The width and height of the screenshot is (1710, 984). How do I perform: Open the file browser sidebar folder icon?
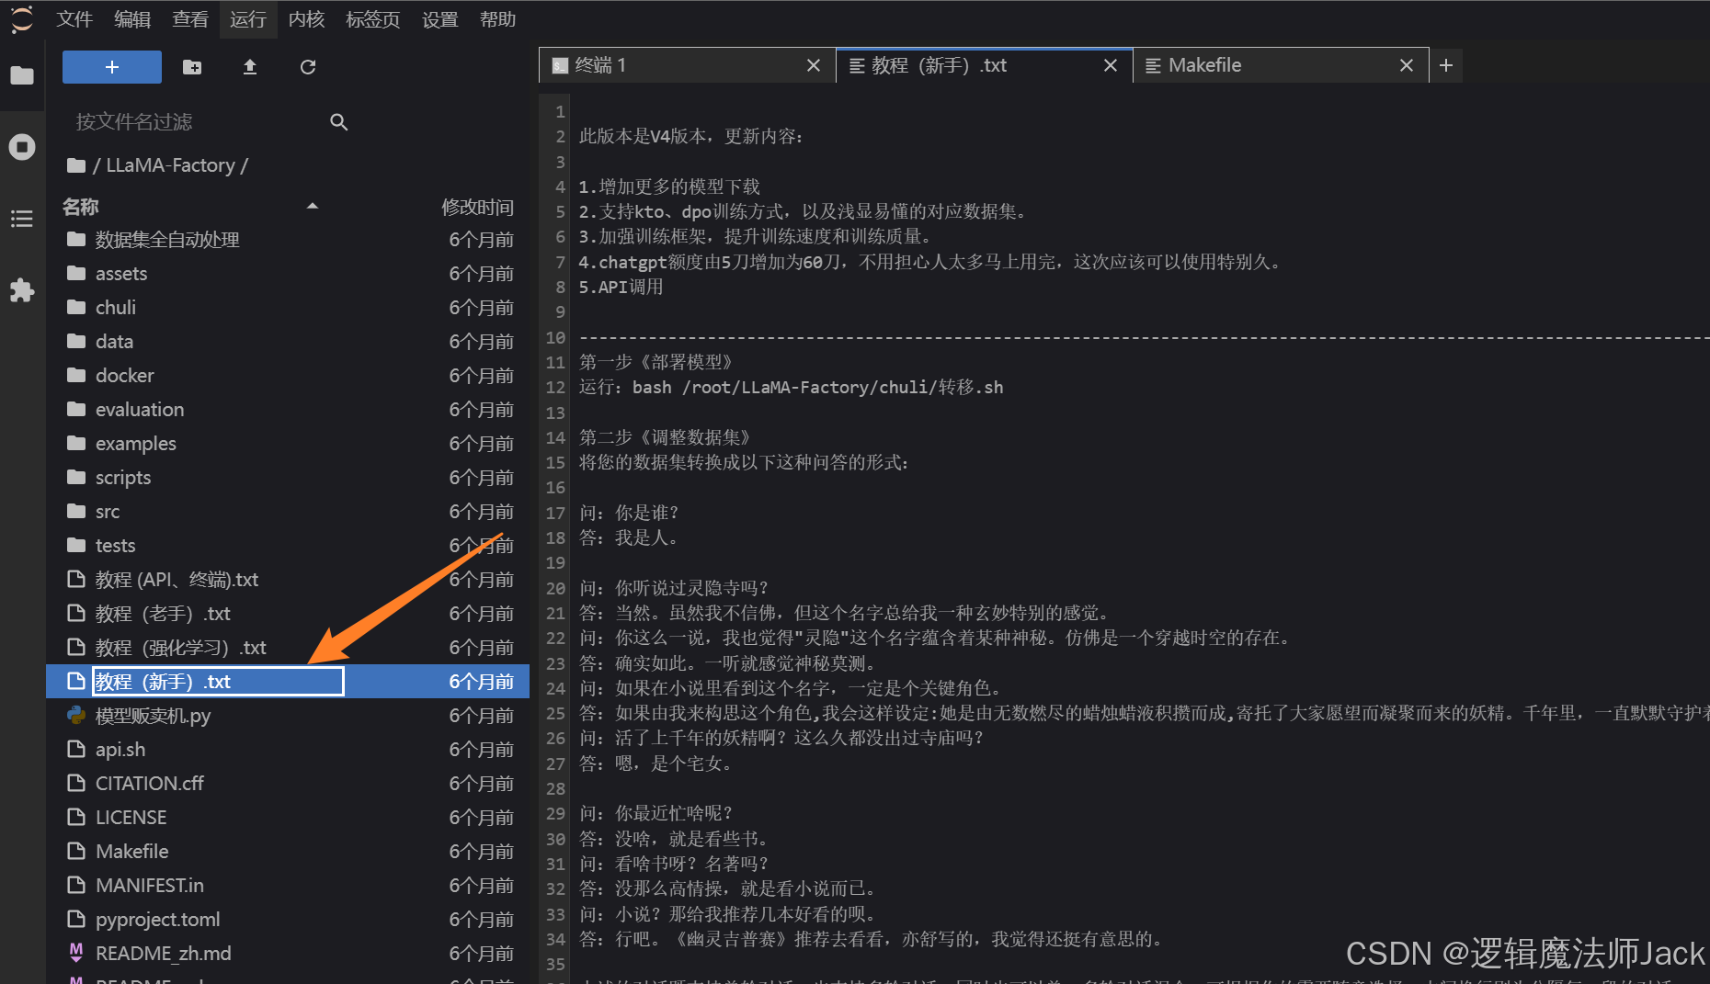22,75
